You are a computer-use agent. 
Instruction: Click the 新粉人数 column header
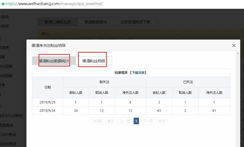tap(76, 93)
